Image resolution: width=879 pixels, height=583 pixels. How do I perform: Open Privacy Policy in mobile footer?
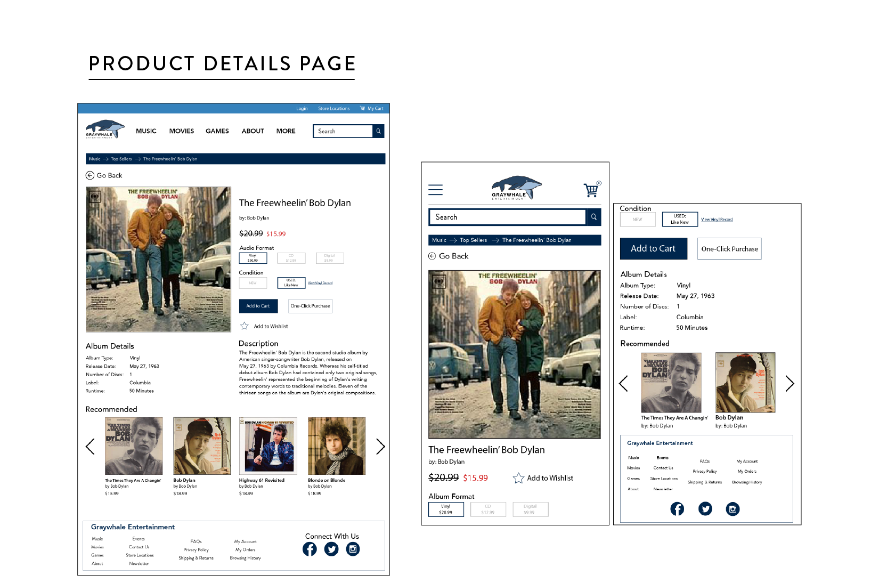click(x=705, y=472)
